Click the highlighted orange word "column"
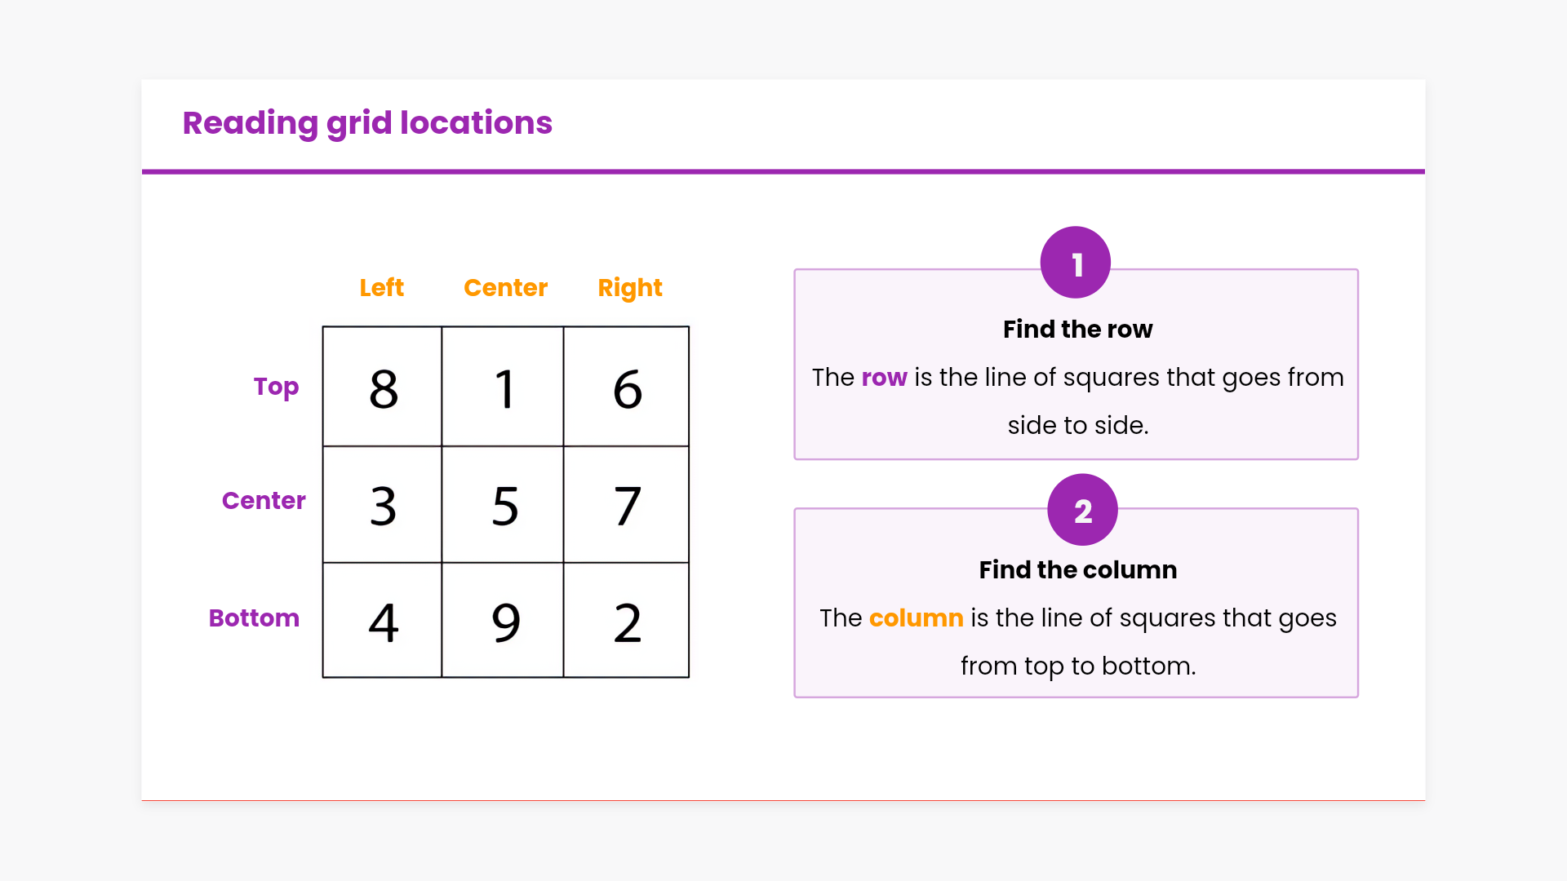This screenshot has width=1567, height=881. click(x=916, y=618)
